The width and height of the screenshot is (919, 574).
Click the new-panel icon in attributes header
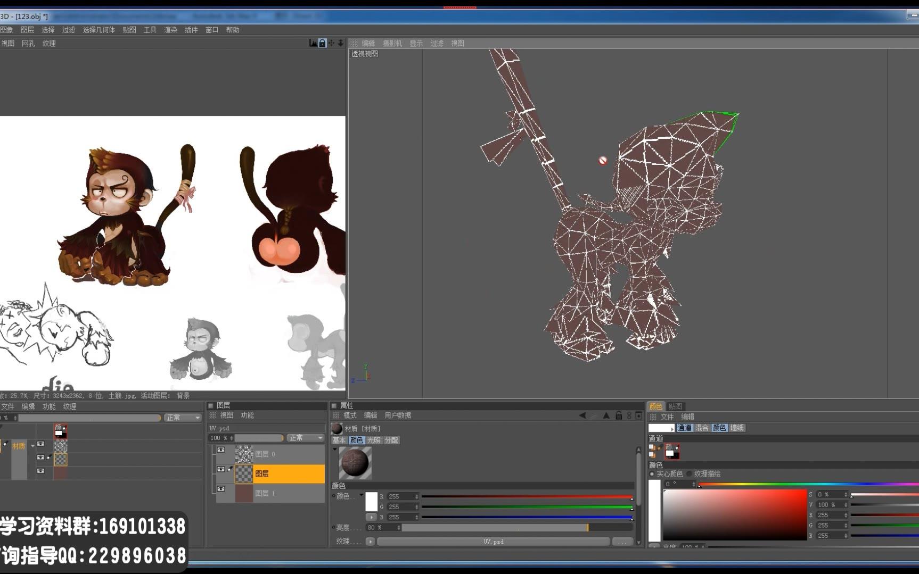point(638,415)
